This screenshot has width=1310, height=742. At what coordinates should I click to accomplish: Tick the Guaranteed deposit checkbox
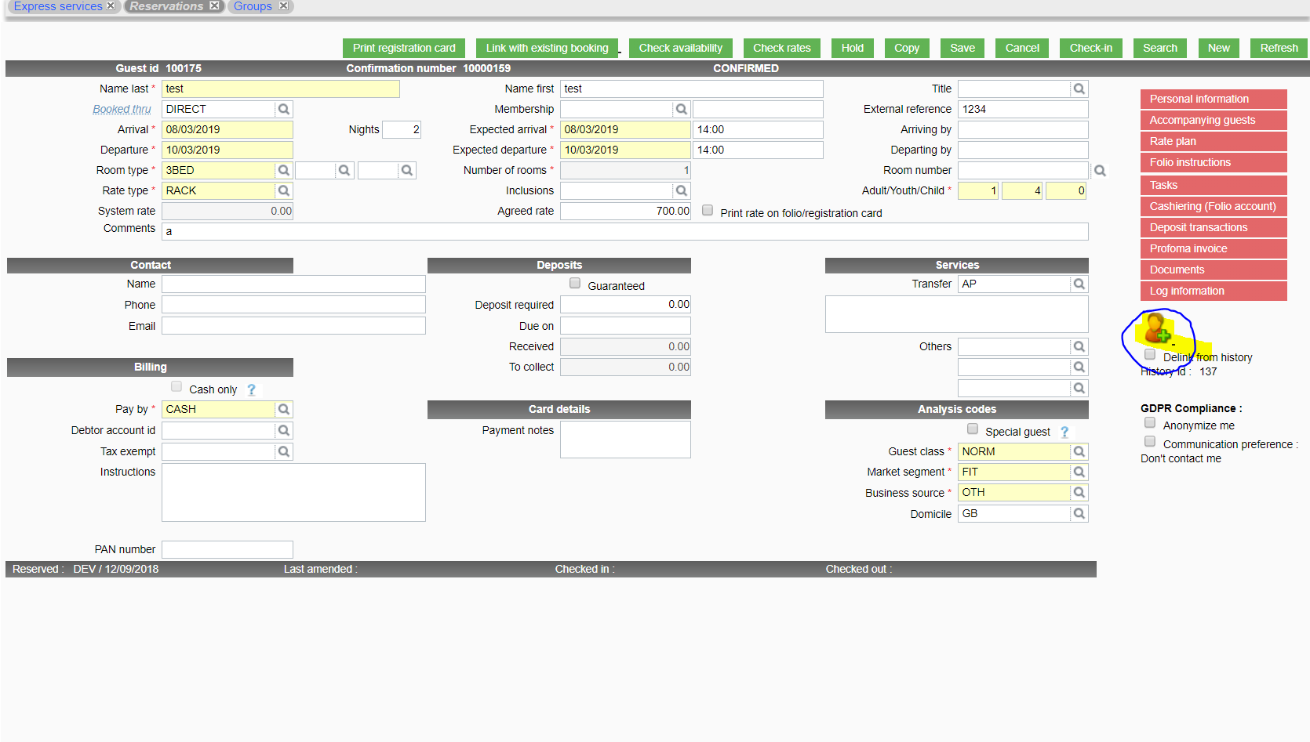point(575,284)
